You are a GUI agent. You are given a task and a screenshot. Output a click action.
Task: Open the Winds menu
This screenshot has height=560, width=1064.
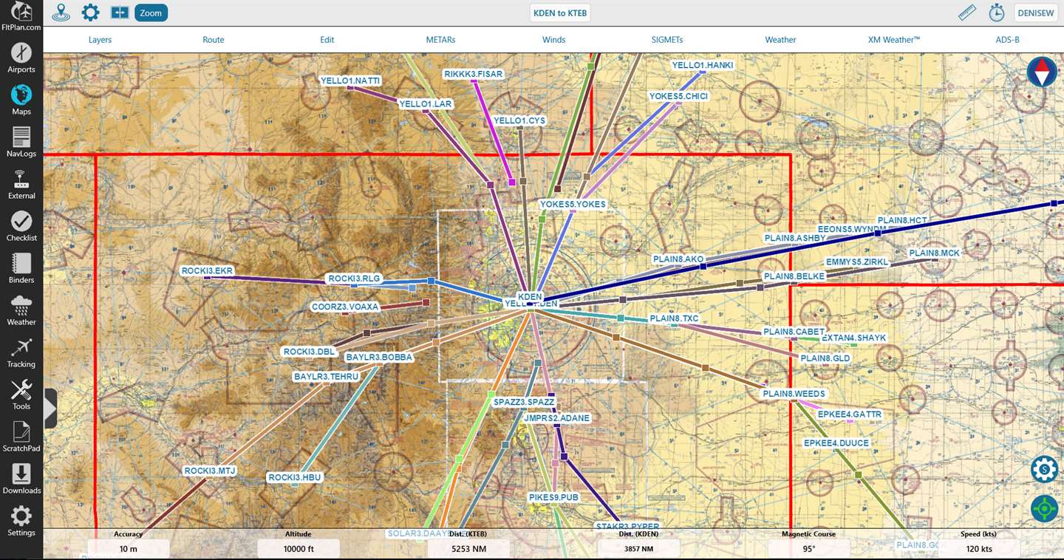coord(554,40)
